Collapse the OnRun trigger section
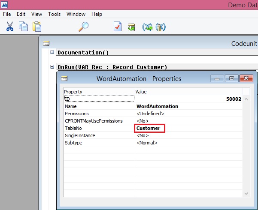This screenshot has width=258, height=210. (52, 67)
